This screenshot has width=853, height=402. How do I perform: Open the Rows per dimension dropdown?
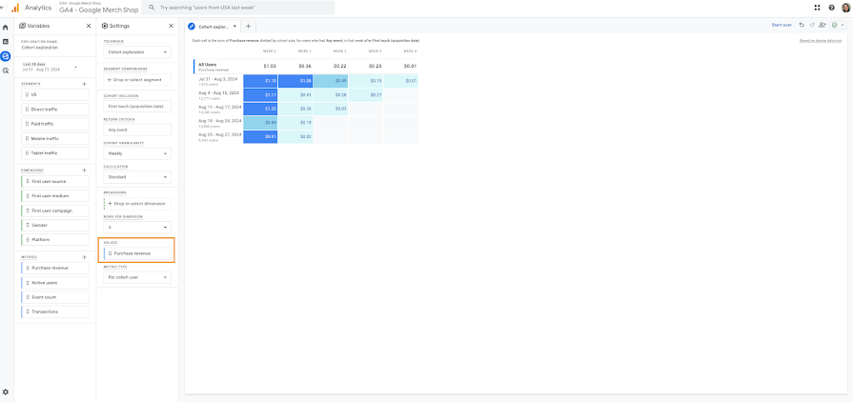pyautogui.click(x=137, y=228)
